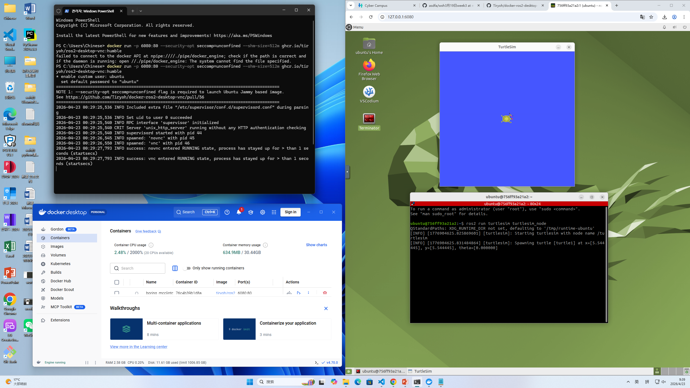The image size is (690, 388).
Task: Open VSCodium icon on Ubuntu desktop
Action: [369, 92]
